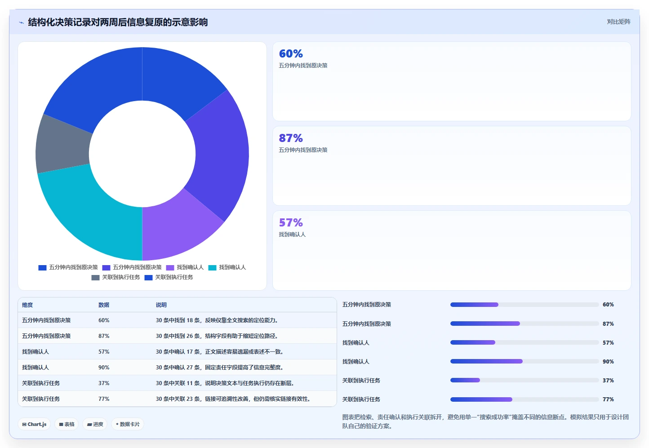The width and height of the screenshot is (649, 448).
Task: Click the 表格 chip
Action: pyautogui.click(x=67, y=424)
